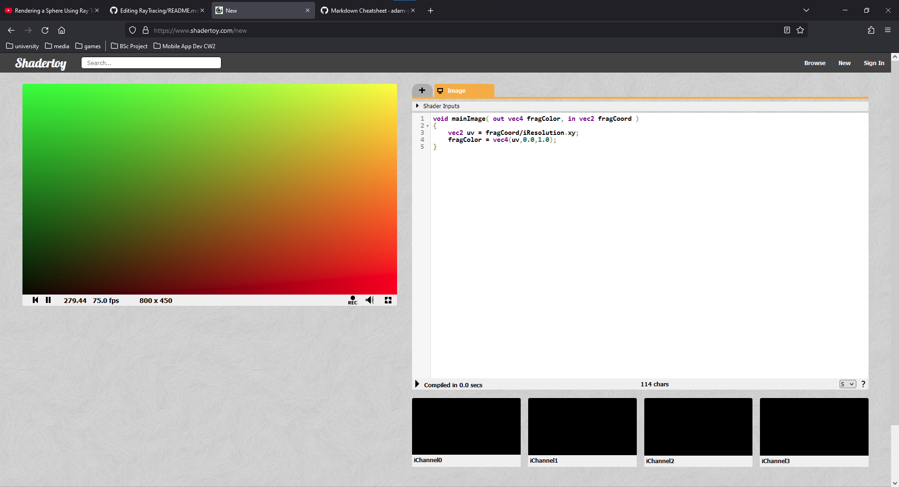Expand the Shader Inputs section
899x487 pixels.
tap(417, 106)
